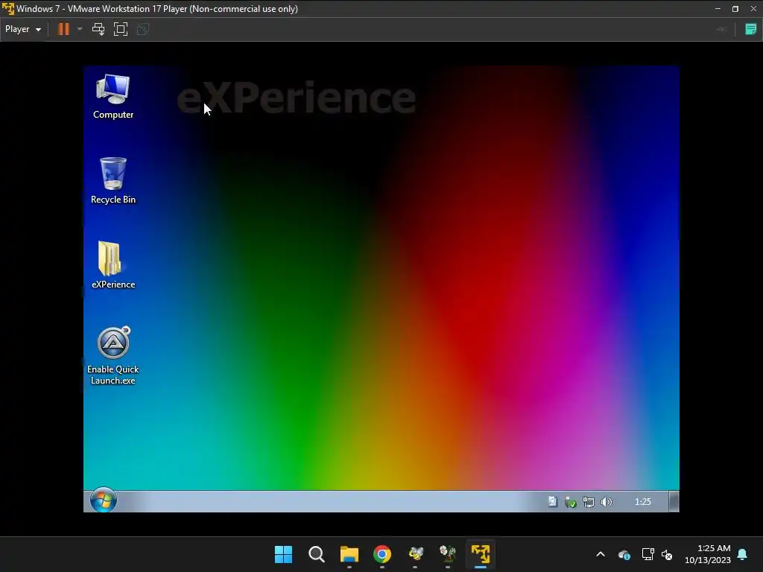The image size is (763, 572).
Task: Open host clock 1:25 AM 10/13/2023
Action: point(708,554)
